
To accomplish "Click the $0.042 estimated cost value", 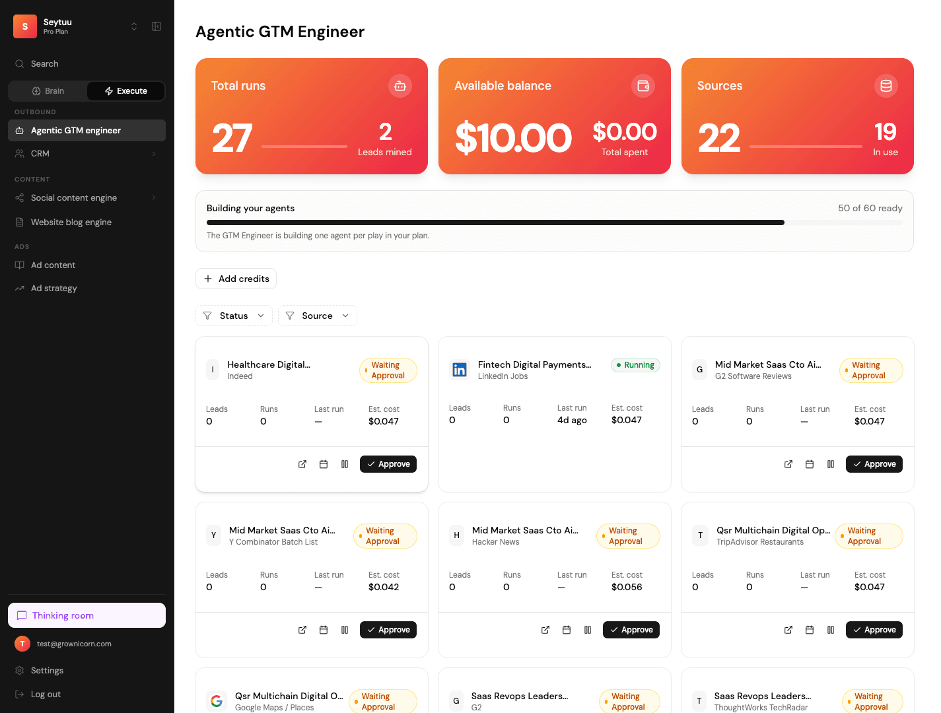I will pyautogui.click(x=384, y=587).
